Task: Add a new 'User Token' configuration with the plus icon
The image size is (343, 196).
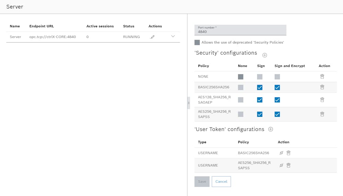Action: (x=271, y=129)
